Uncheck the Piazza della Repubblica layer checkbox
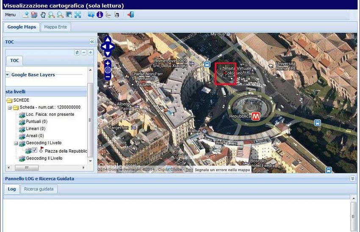 34,150
